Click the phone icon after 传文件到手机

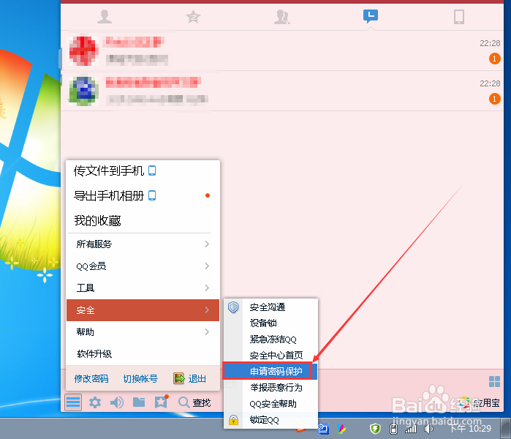152,170
